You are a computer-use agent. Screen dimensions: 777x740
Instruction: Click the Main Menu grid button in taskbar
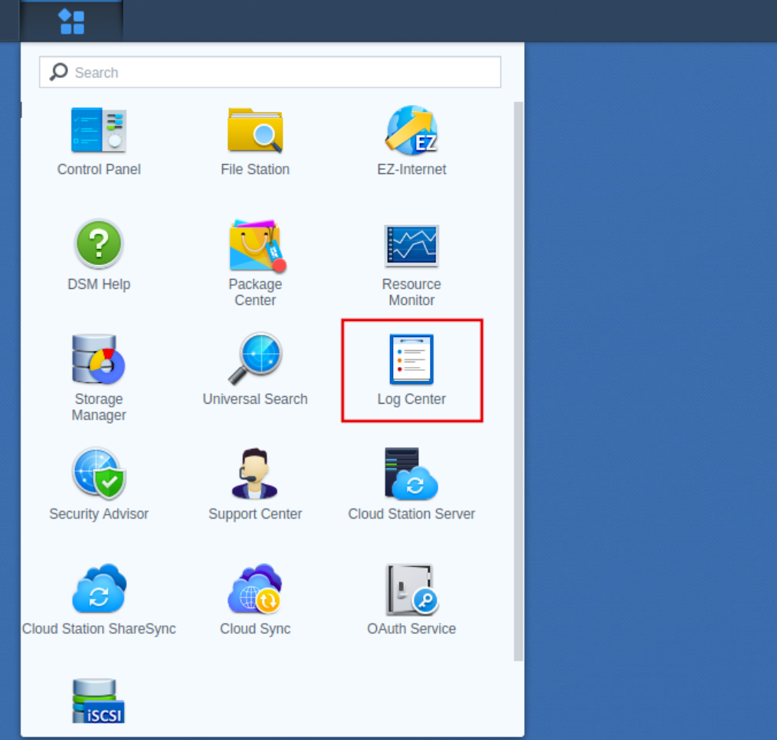[x=72, y=21]
